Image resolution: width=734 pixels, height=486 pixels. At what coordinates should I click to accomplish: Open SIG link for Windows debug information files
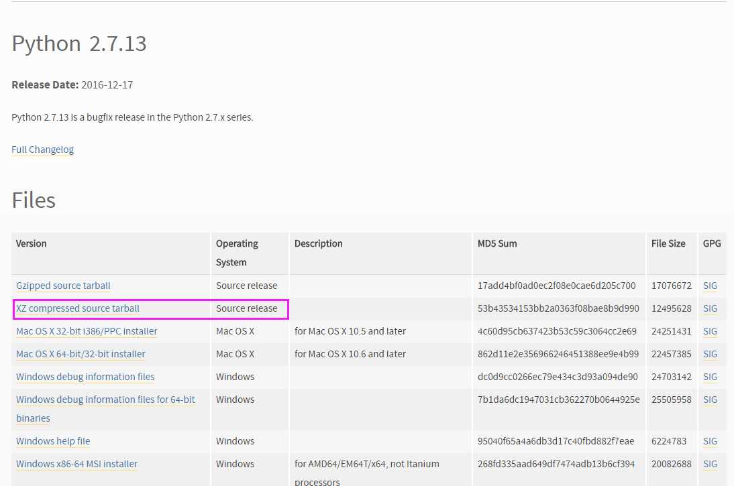(x=710, y=377)
